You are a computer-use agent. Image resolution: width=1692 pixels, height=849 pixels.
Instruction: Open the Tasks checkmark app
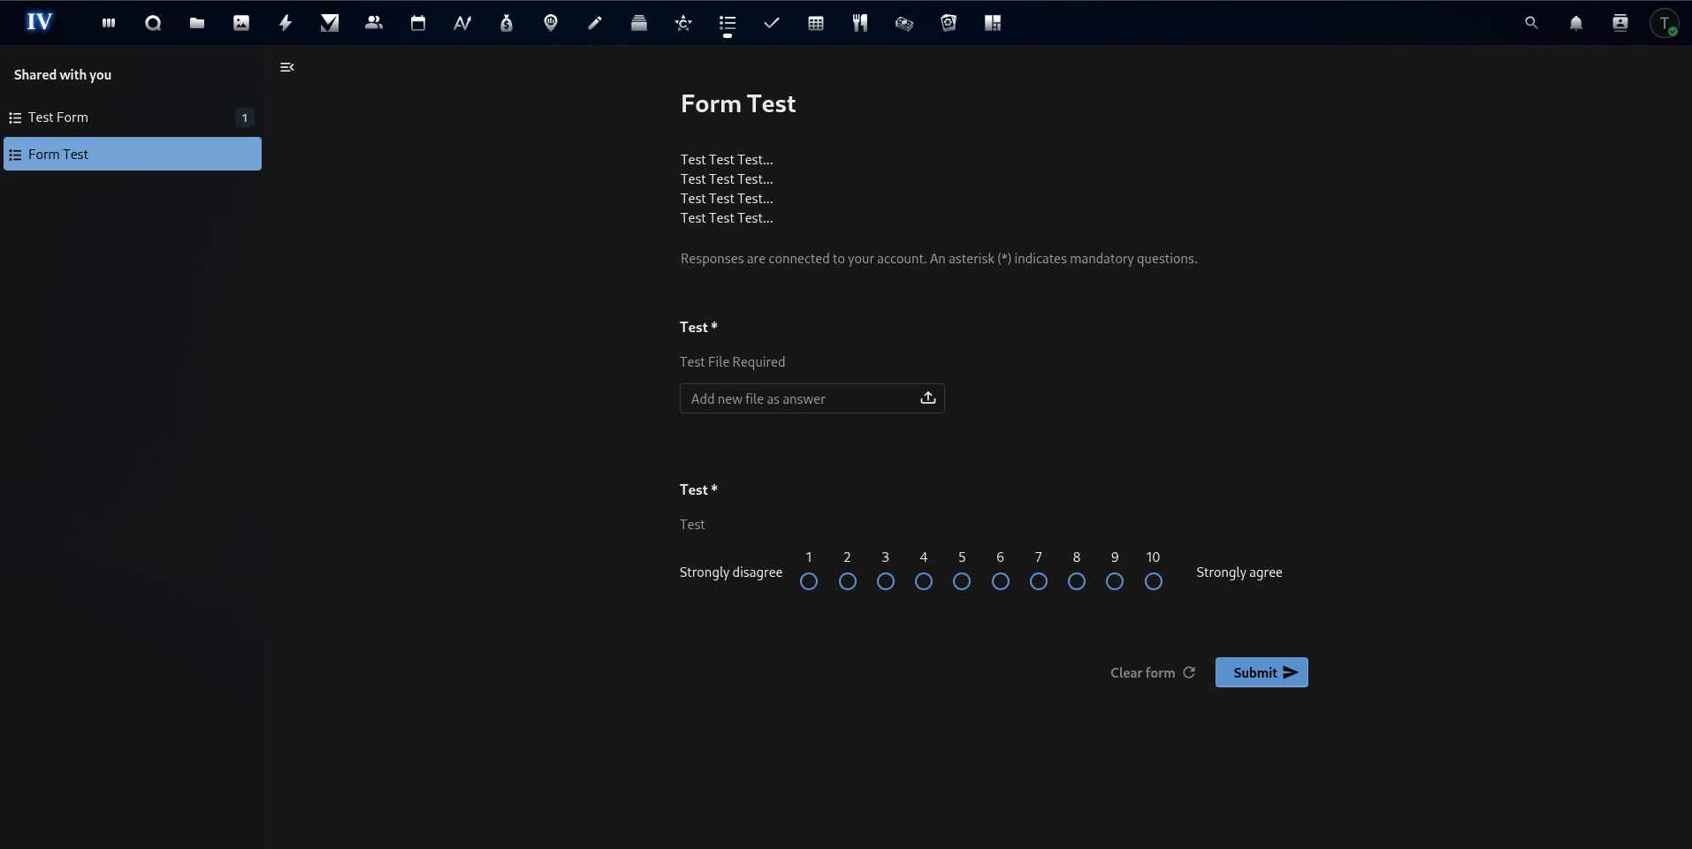click(772, 23)
